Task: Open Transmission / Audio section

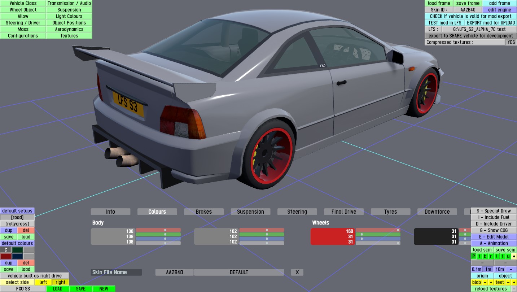Action: (x=69, y=3)
